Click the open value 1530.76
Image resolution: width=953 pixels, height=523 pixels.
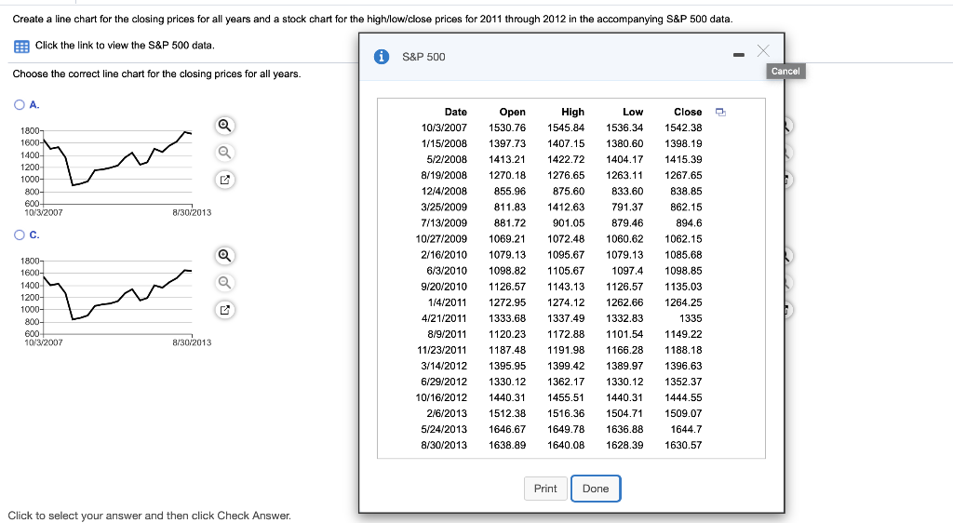[507, 127]
